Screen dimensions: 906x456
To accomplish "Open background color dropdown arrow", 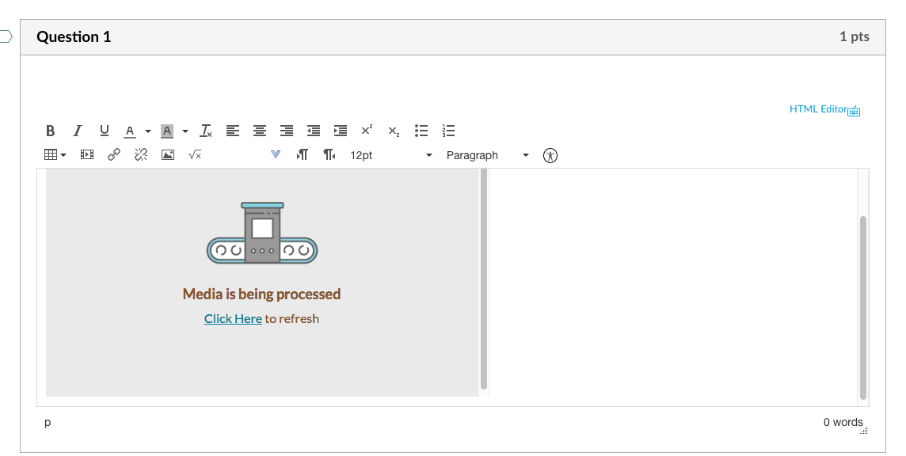I will point(185,131).
